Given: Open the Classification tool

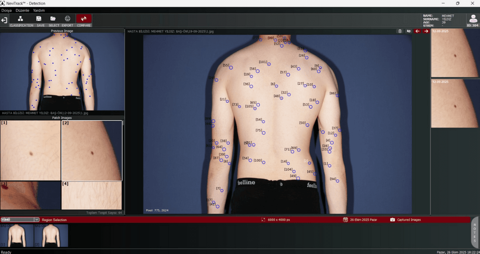Looking at the screenshot, I should click(21, 20).
